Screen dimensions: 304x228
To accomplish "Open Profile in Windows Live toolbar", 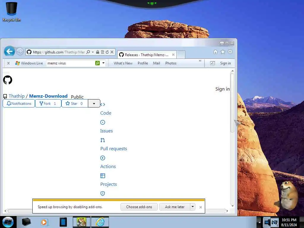I will pyautogui.click(x=143, y=63).
